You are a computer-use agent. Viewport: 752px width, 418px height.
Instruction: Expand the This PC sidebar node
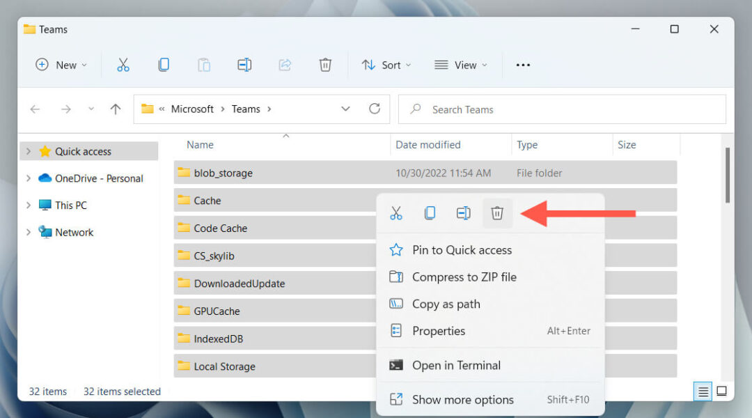point(27,205)
